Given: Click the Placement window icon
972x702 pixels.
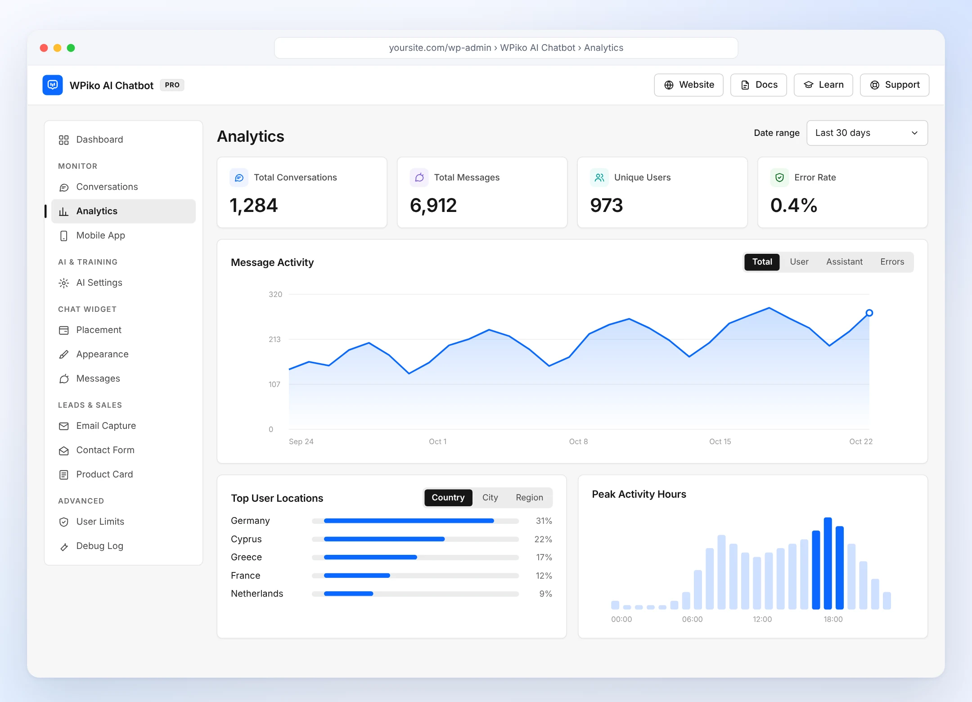Looking at the screenshot, I should 64,330.
